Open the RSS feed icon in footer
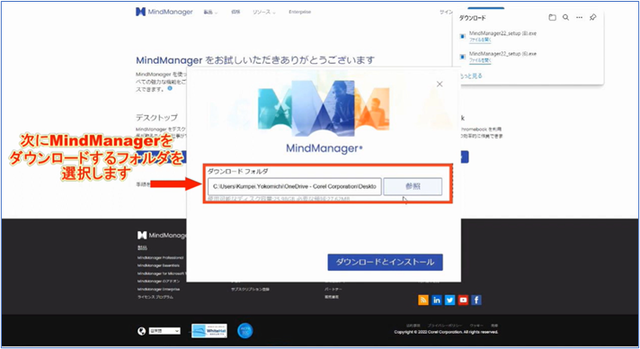This screenshot has height=349, width=640. pyautogui.click(x=423, y=300)
